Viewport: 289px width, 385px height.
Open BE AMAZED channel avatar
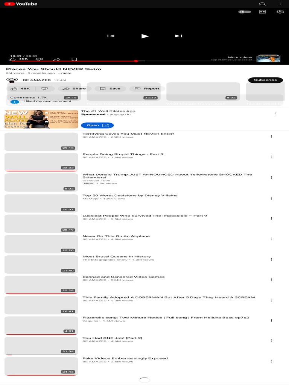click(x=12, y=80)
